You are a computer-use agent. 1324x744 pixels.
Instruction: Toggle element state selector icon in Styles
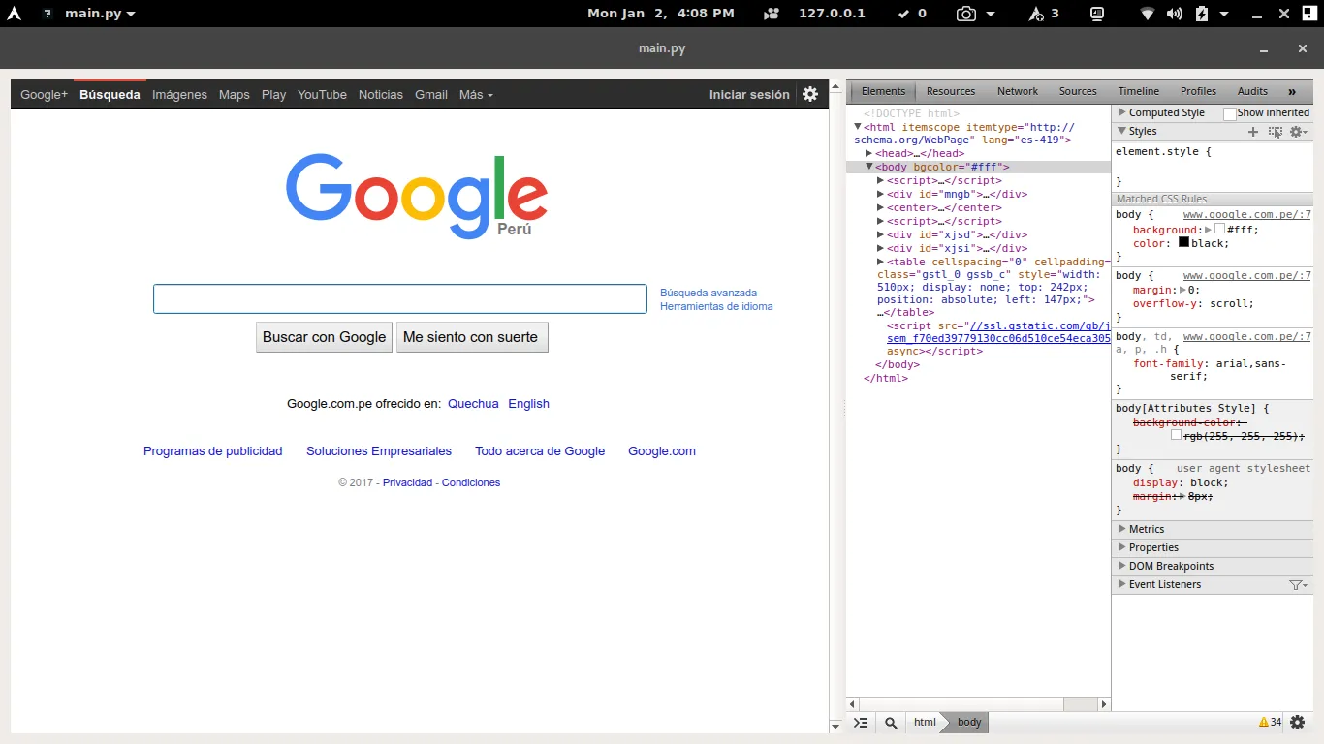pos(1276,132)
